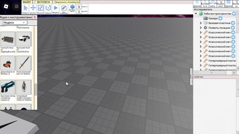Insert the hyper laser gun thumbnail
Screen dimensions: 239x134
[x=8, y=87]
